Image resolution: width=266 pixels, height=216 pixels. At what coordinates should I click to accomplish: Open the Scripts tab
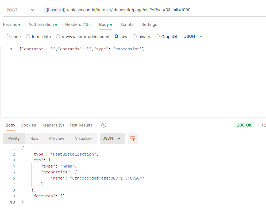click(x=127, y=25)
